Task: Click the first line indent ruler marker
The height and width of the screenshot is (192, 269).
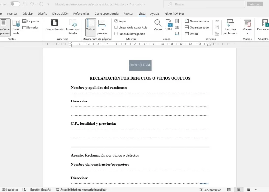Action: [70, 42]
